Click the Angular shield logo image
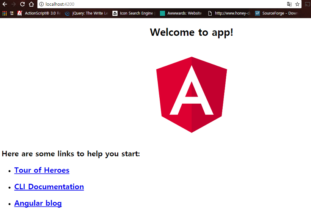 pos(192,95)
